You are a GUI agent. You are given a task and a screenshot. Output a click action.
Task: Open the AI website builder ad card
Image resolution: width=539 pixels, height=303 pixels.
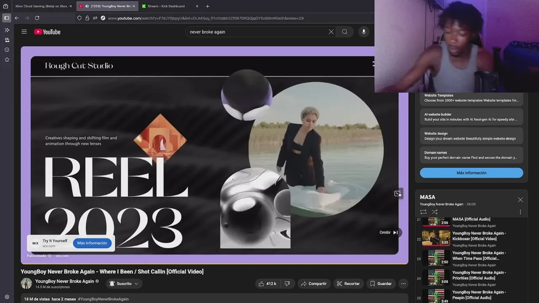(x=471, y=117)
